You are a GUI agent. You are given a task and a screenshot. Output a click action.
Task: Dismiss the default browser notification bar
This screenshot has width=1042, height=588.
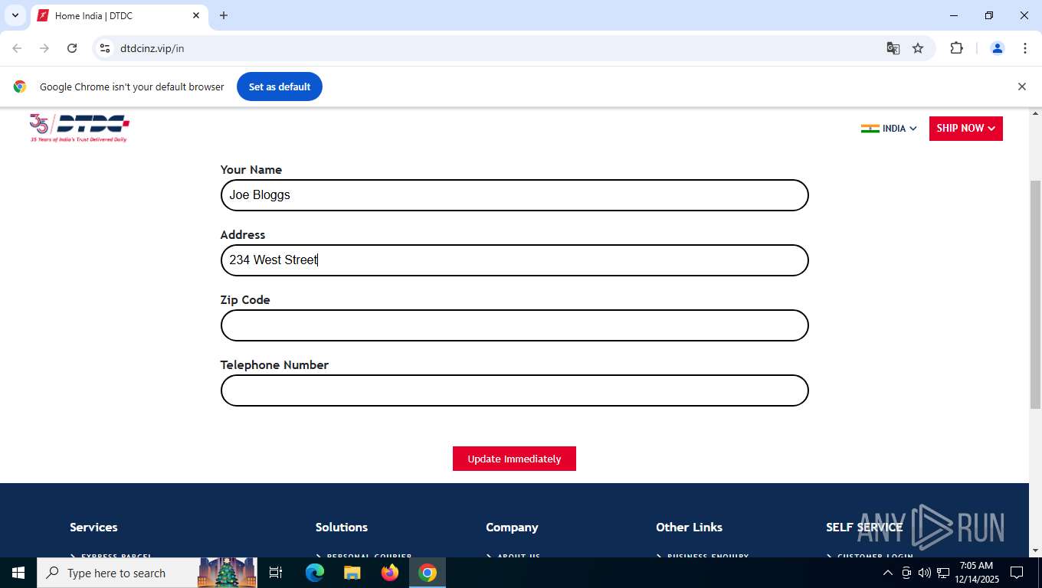click(1021, 87)
